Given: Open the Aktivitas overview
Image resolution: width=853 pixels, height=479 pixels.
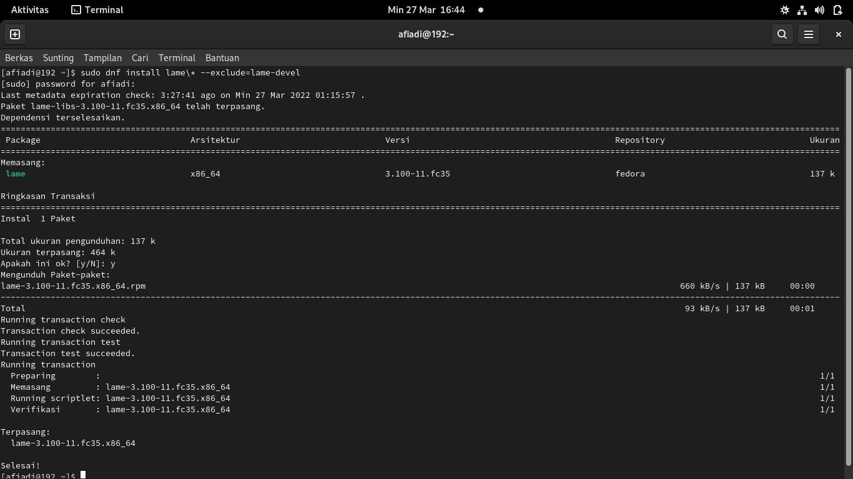Looking at the screenshot, I should tap(30, 10).
